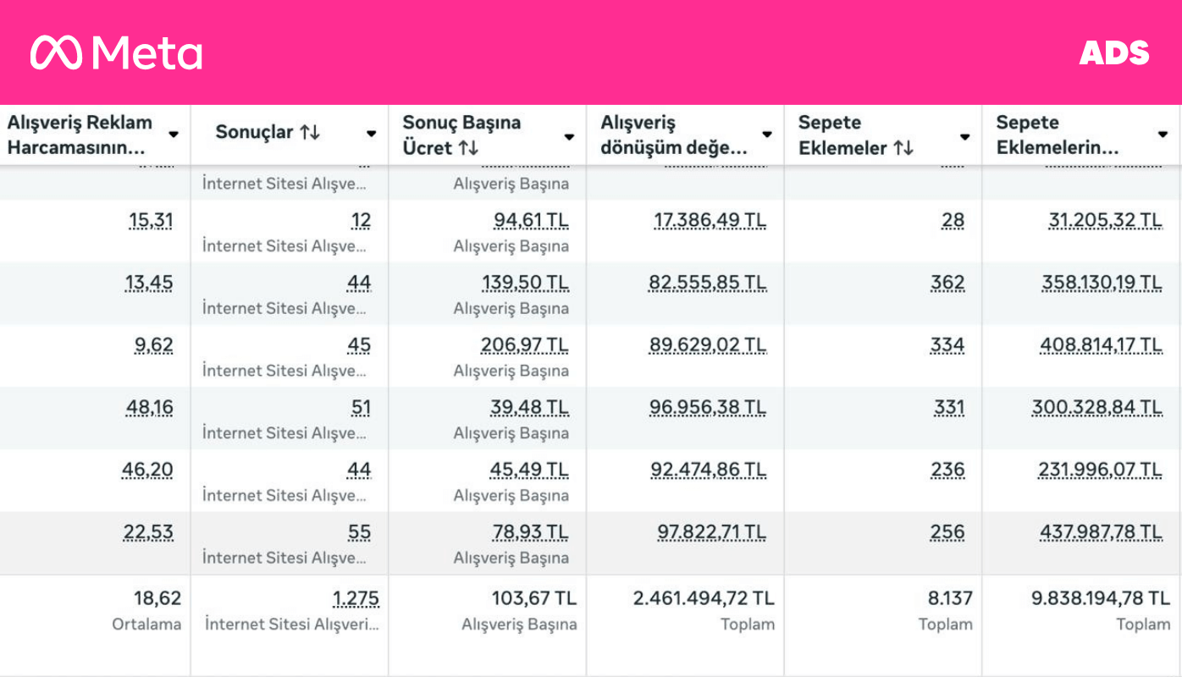The image size is (1182, 677).
Task: Open Sonuçlar column dropdown arrow
Action: click(x=371, y=134)
